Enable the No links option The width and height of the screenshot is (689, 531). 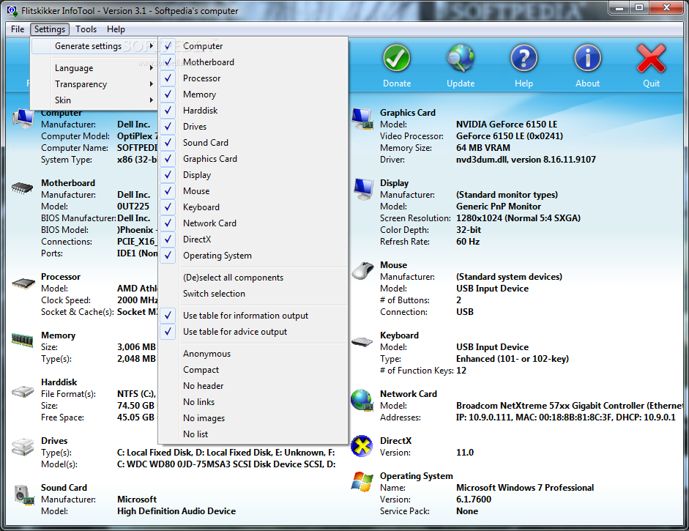(254, 402)
